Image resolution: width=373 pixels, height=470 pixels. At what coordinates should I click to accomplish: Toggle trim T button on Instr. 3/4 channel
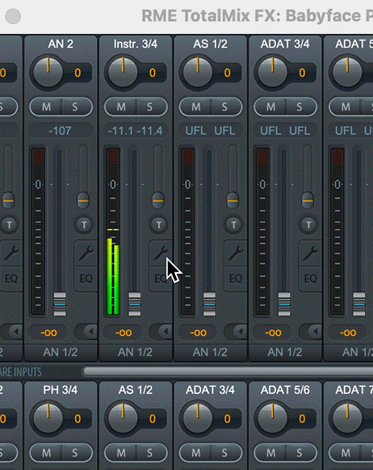pyautogui.click(x=159, y=225)
